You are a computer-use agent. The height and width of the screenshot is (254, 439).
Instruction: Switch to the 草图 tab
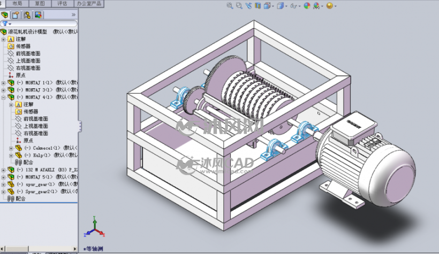coord(40,3)
